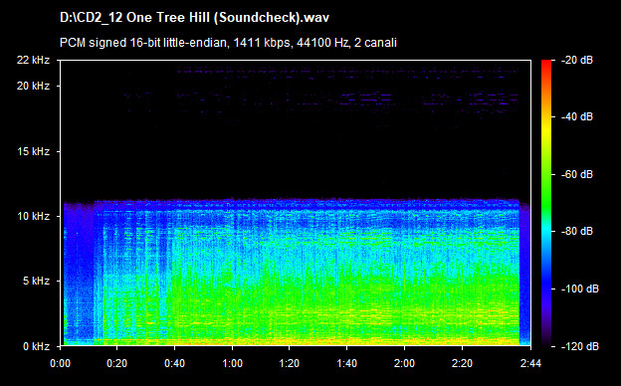Click the PCM format info line
The width and height of the screenshot is (621, 386).
pos(228,43)
